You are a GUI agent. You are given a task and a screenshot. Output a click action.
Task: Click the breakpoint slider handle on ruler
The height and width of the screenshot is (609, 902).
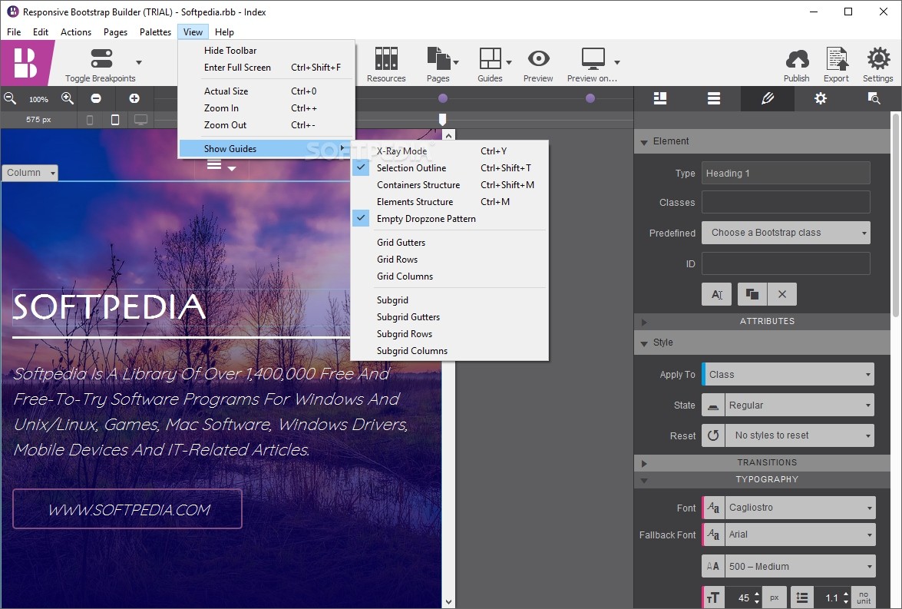[442, 119]
